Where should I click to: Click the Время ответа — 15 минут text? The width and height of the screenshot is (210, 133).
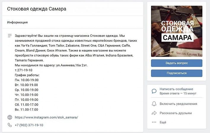178,93
